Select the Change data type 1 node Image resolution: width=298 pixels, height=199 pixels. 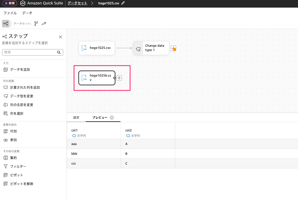151,48
